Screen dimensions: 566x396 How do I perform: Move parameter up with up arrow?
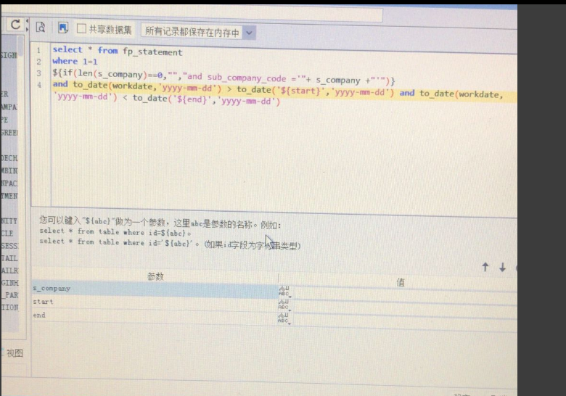485,267
